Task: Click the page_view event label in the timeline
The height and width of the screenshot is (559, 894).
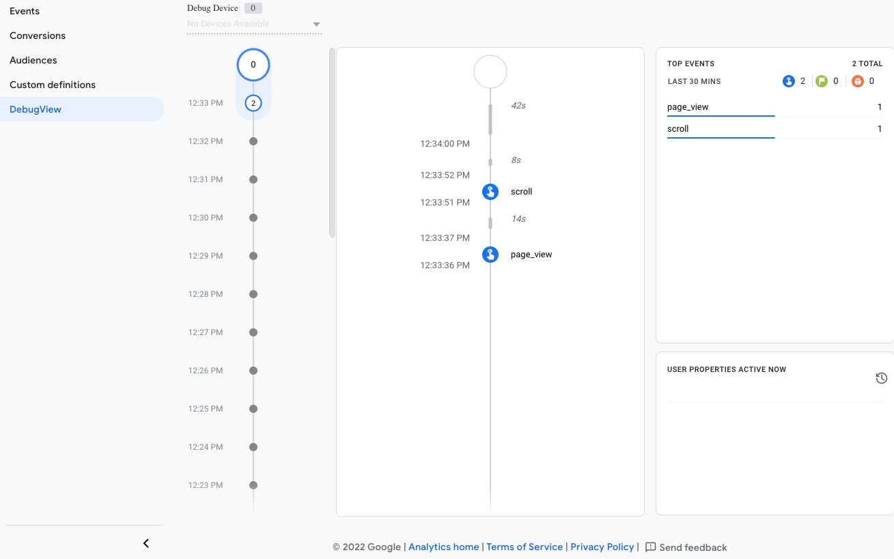Action: 531,255
